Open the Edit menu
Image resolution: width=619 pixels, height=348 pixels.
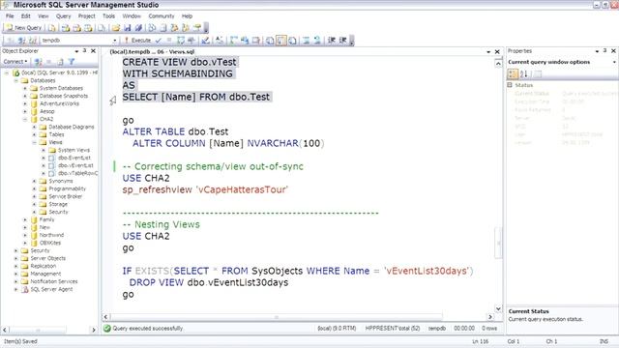pos(26,16)
